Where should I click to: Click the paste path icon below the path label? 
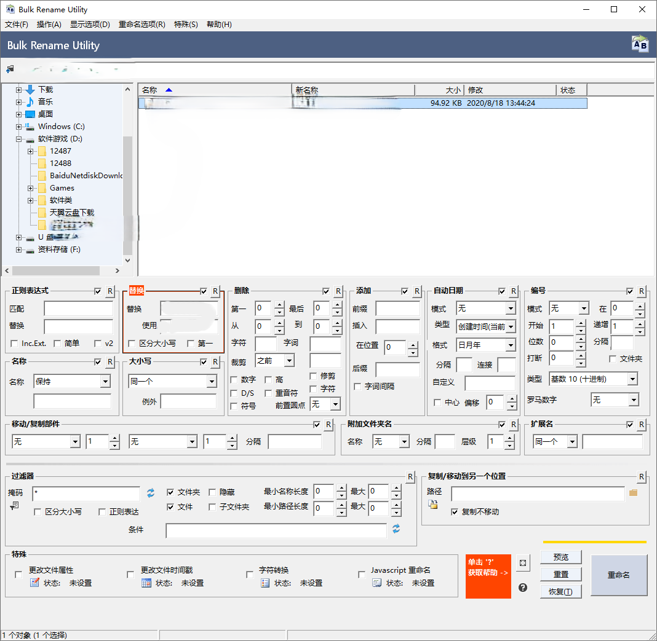click(433, 504)
